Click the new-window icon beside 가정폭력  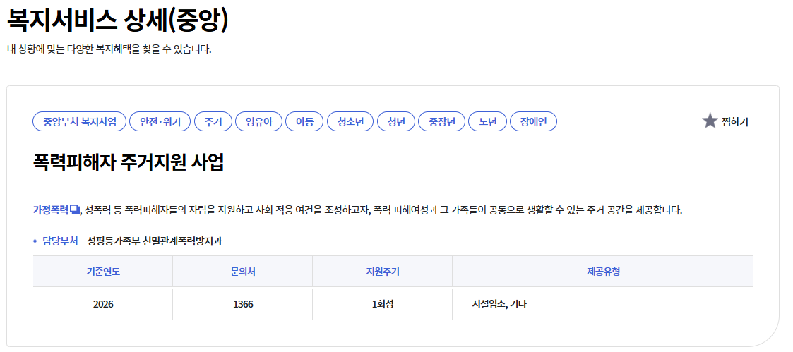point(75,210)
